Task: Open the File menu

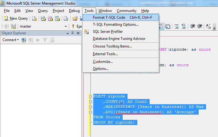Action: [7, 11]
